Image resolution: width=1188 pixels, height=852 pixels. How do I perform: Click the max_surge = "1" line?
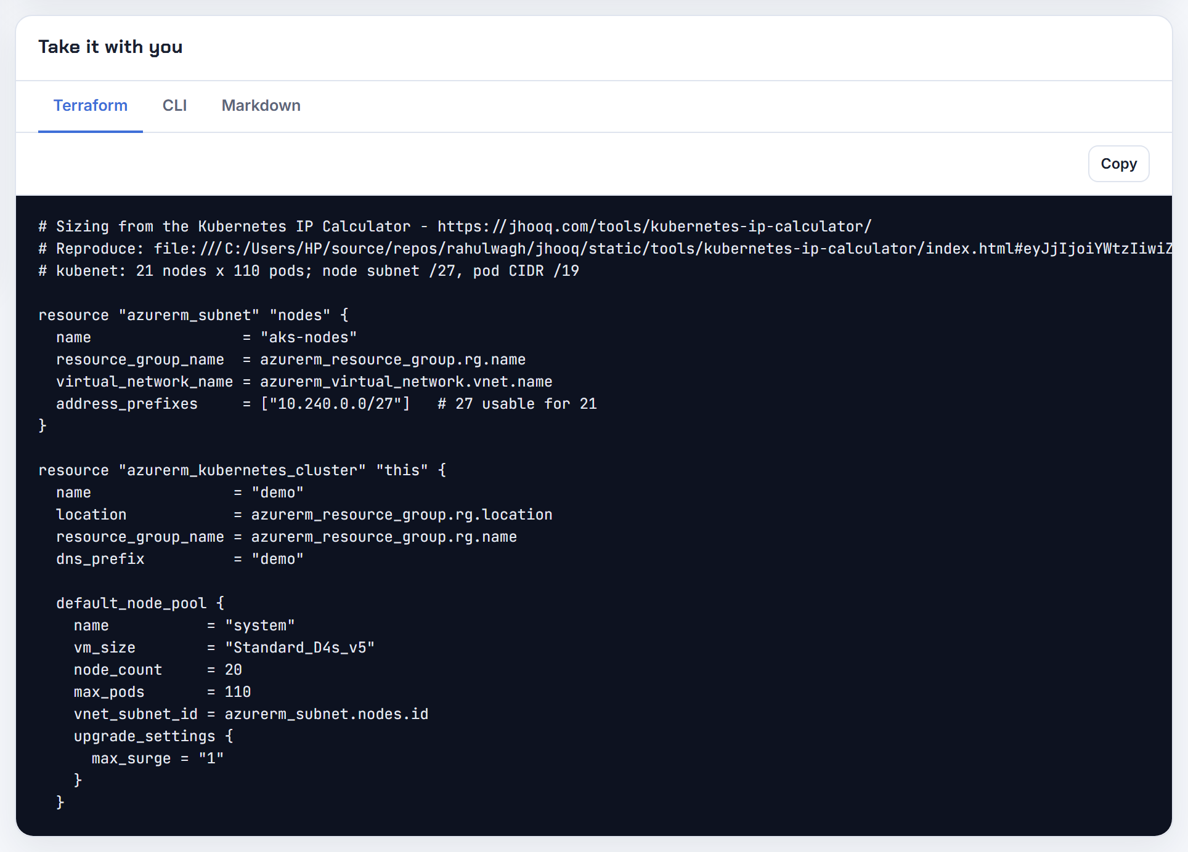click(158, 758)
